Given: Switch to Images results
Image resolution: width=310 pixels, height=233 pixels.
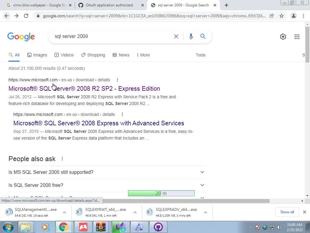Looking at the screenshot, I should point(37,55).
